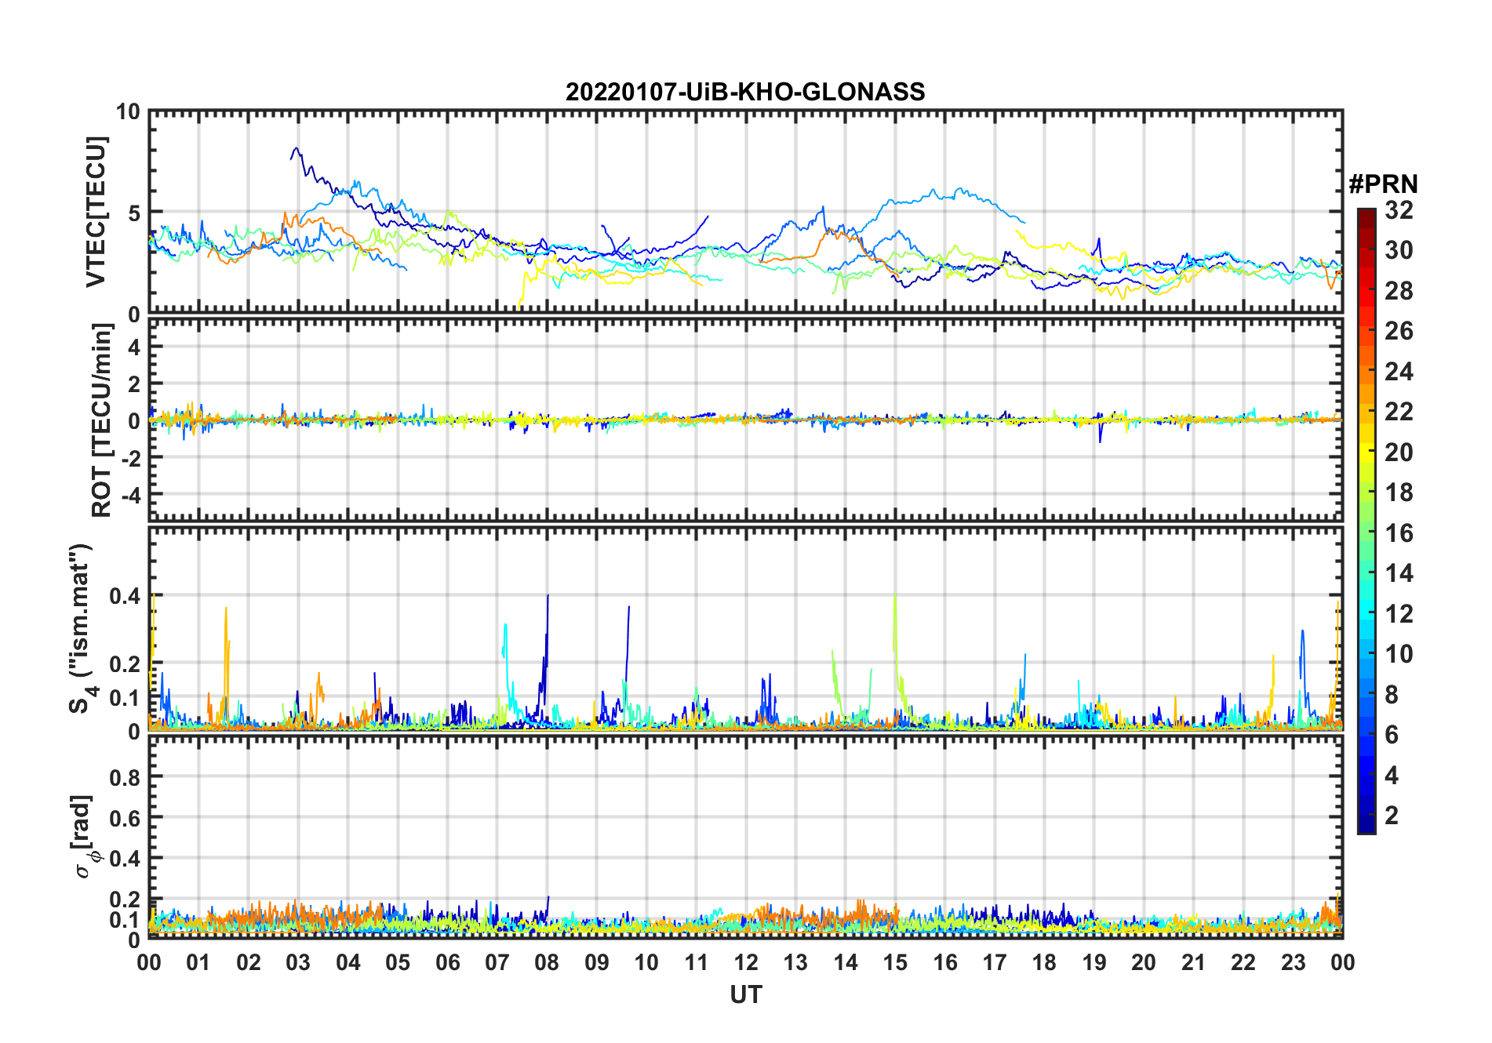Click the dark red top of PRN colorbar
Viewport: 1492px width, 1043px height.
(1366, 217)
